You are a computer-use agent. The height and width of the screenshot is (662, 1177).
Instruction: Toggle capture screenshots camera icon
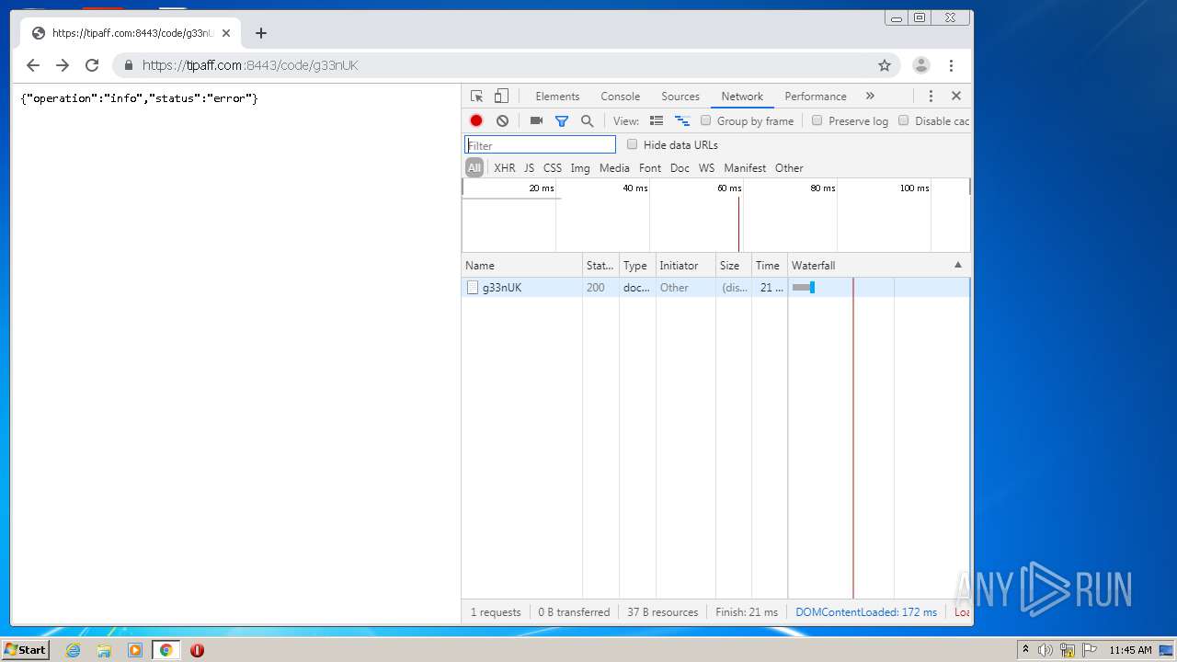536,120
